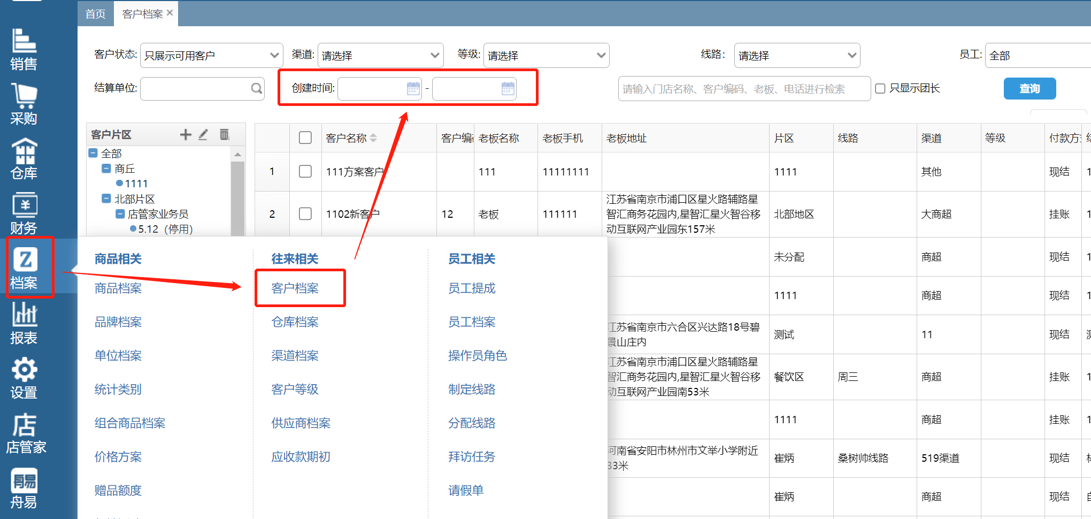Open calendar picker for start 创建时间

click(413, 89)
